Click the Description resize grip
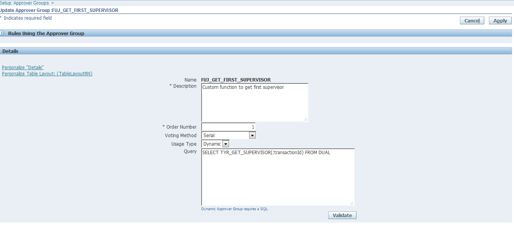 pyautogui.click(x=305, y=119)
